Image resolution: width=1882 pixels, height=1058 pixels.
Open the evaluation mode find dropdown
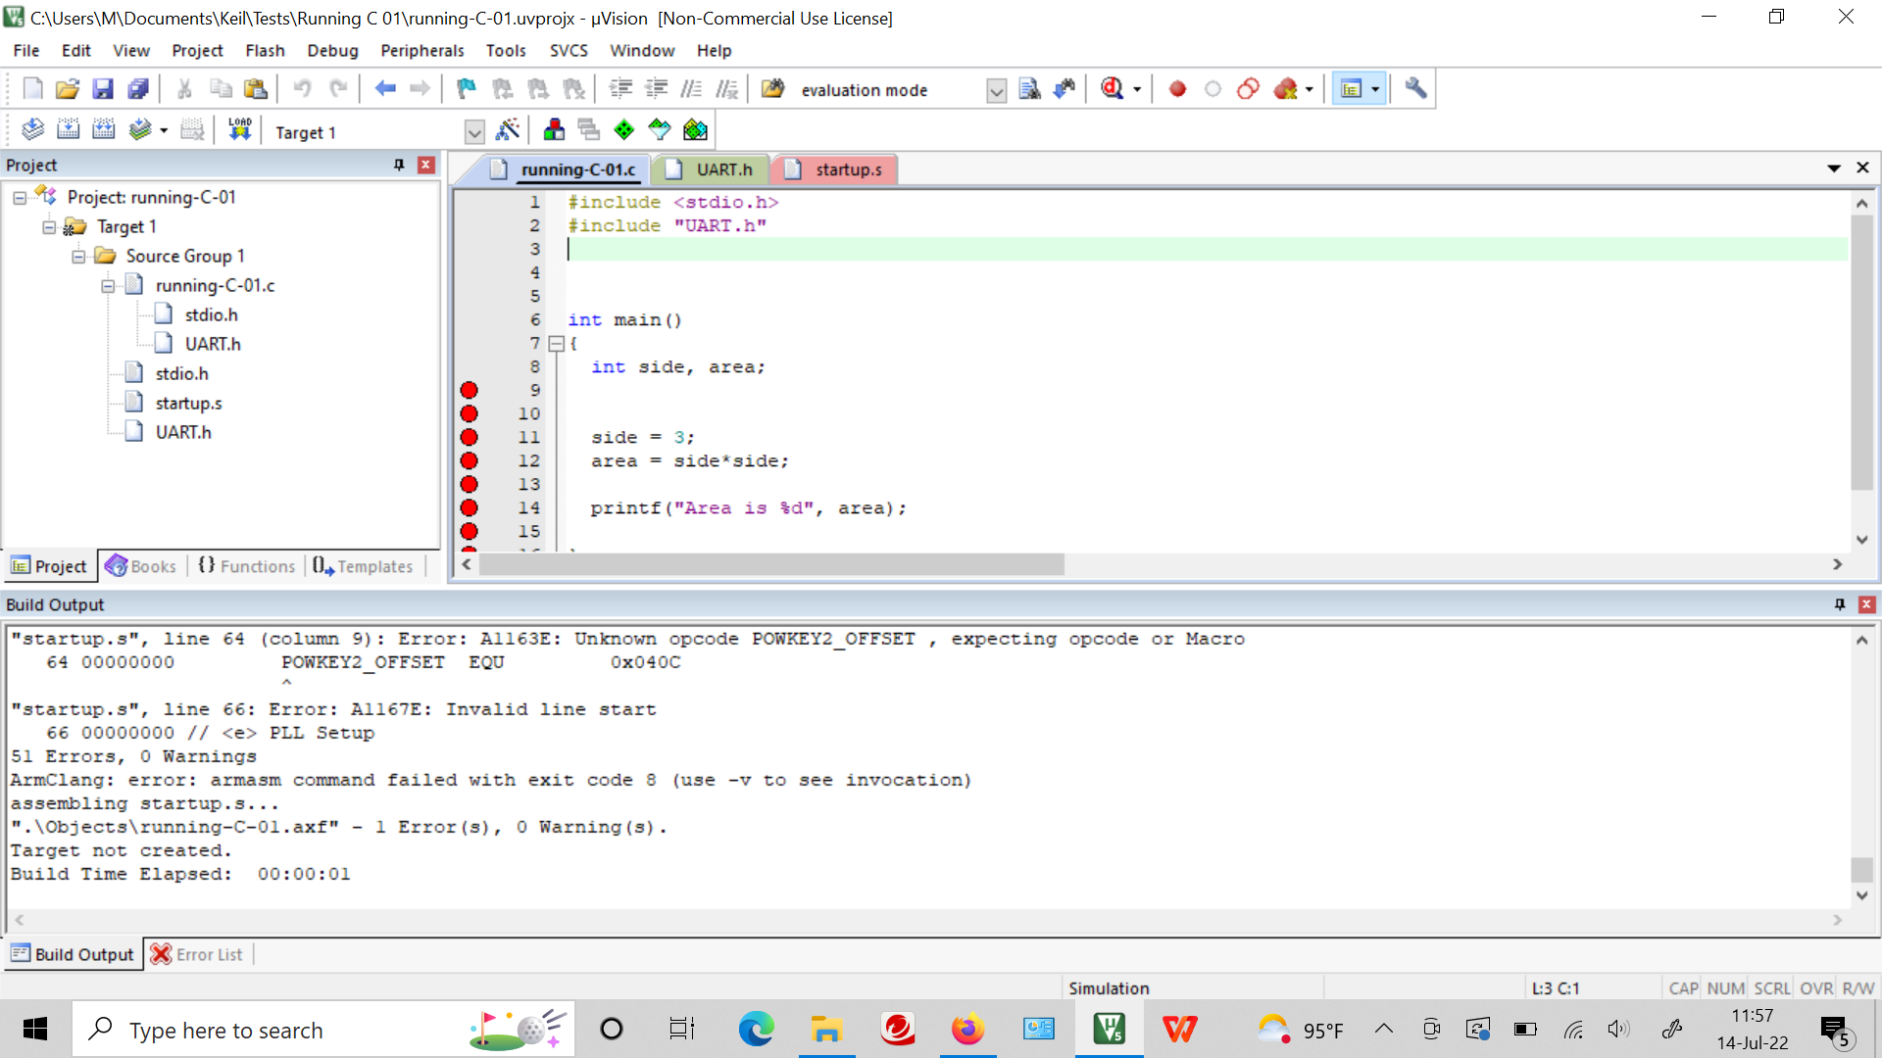click(x=996, y=91)
